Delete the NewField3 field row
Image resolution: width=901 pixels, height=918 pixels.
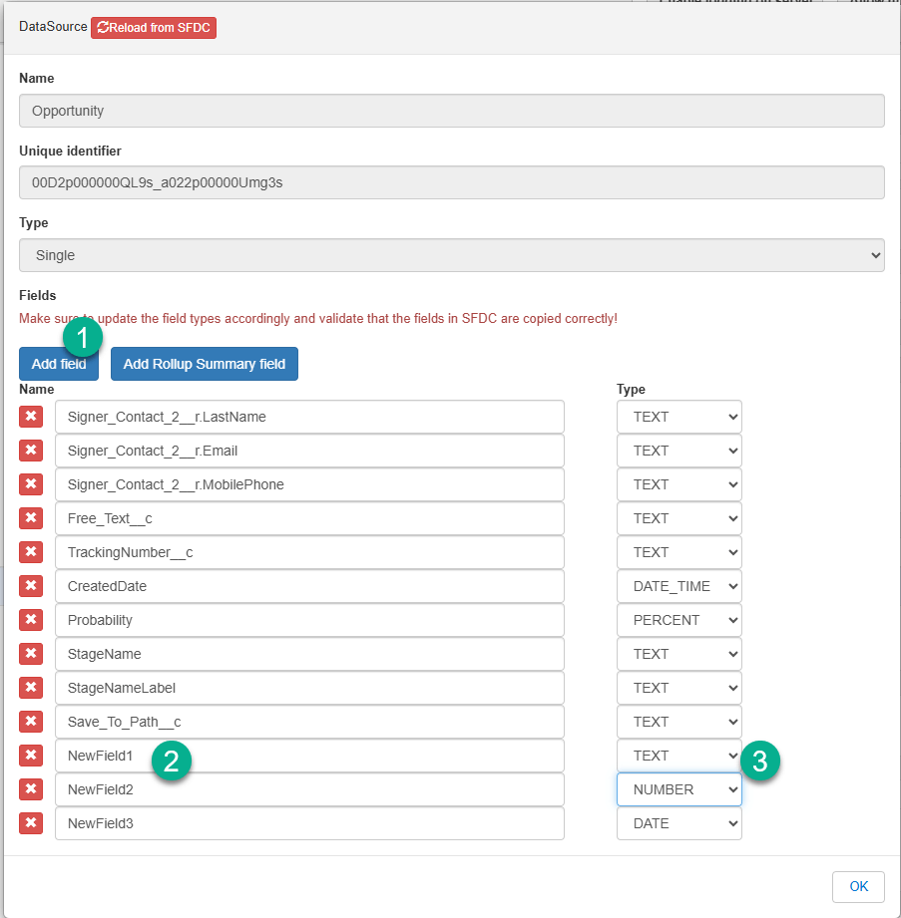pyautogui.click(x=31, y=823)
